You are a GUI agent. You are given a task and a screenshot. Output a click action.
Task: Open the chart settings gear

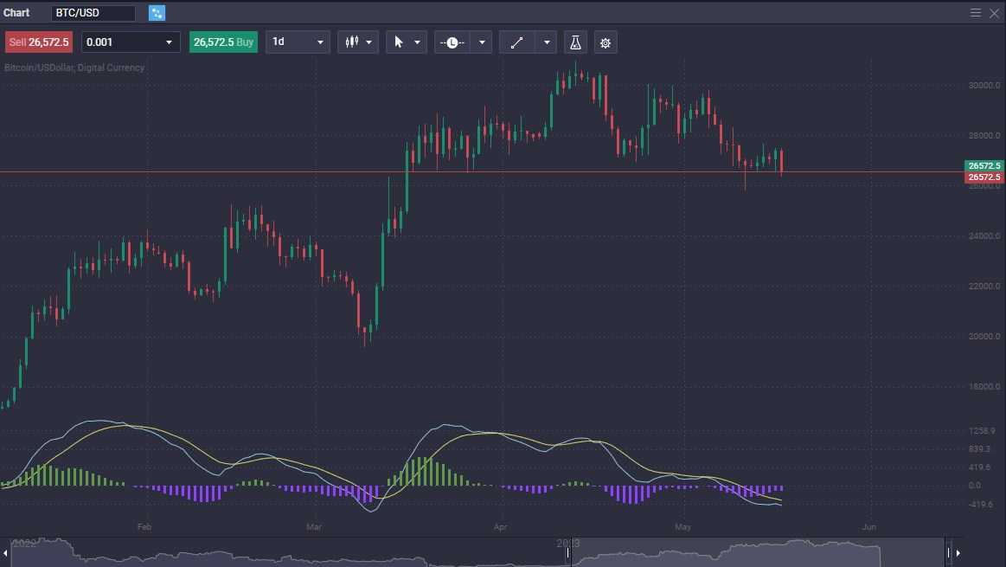(x=605, y=42)
